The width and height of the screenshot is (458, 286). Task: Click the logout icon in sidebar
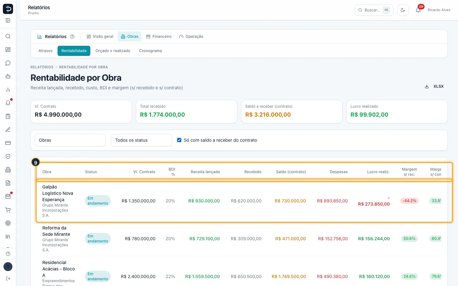point(8,278)
